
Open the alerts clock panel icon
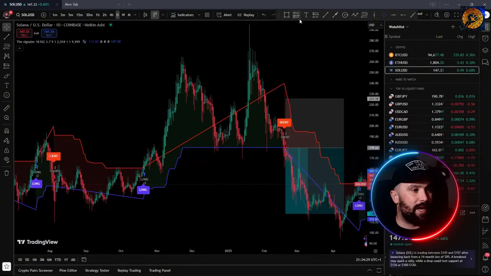click(x=485, y=38)
